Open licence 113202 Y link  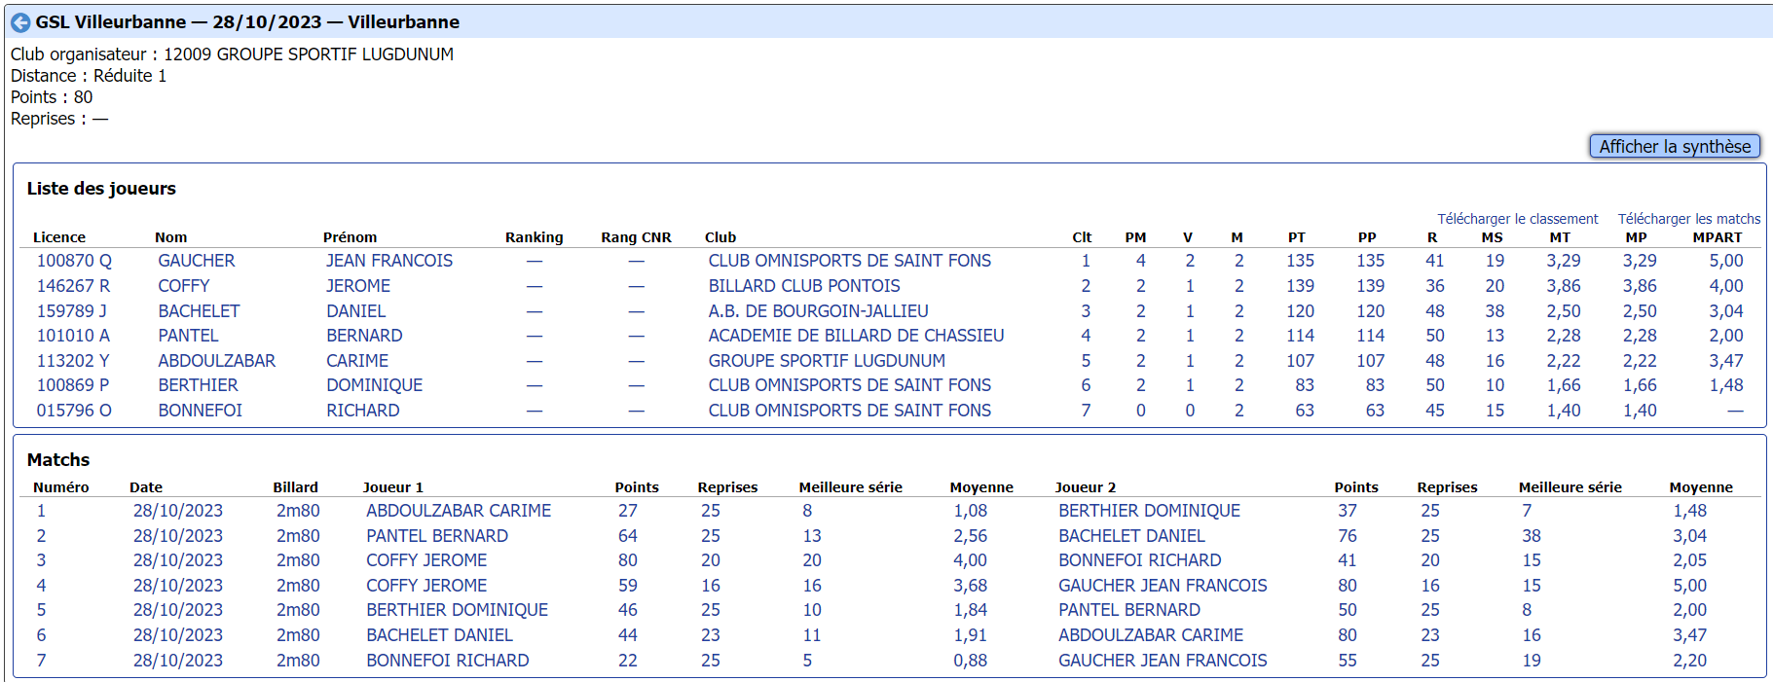click(73, 361)
